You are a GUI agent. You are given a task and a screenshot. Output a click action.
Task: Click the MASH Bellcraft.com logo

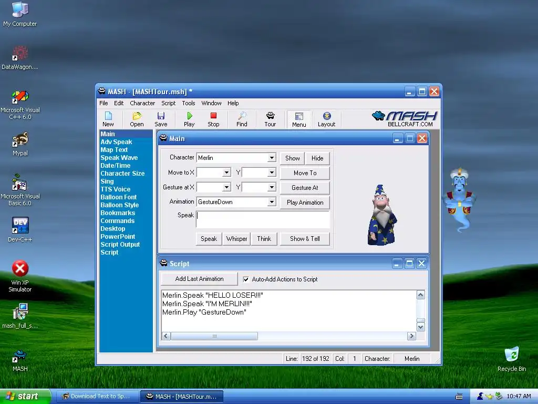point(404,119)
